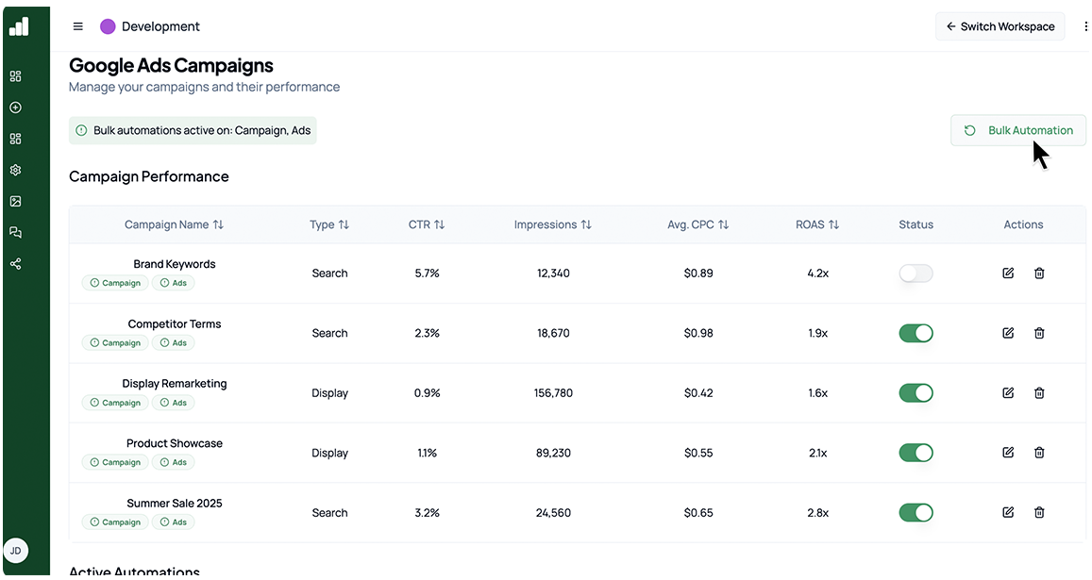Viewport: 1092px width, 580px height.
Task: Click Campaign tag under Product Showcase
Action: [x=115, y=462]
